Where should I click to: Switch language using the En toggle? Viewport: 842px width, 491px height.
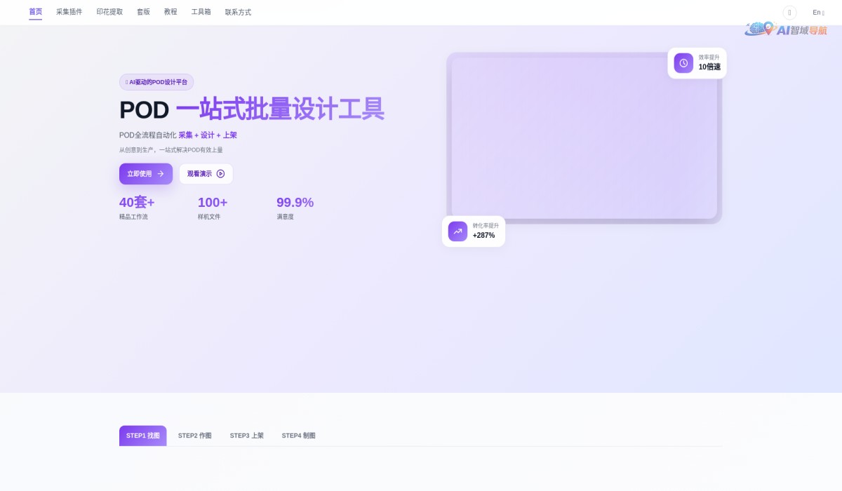817,12
